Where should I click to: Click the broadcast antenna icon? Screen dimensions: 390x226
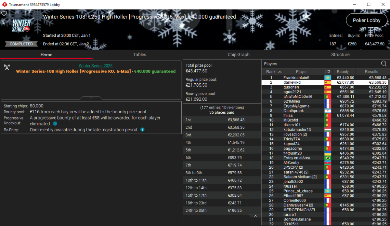click(6, 67)
